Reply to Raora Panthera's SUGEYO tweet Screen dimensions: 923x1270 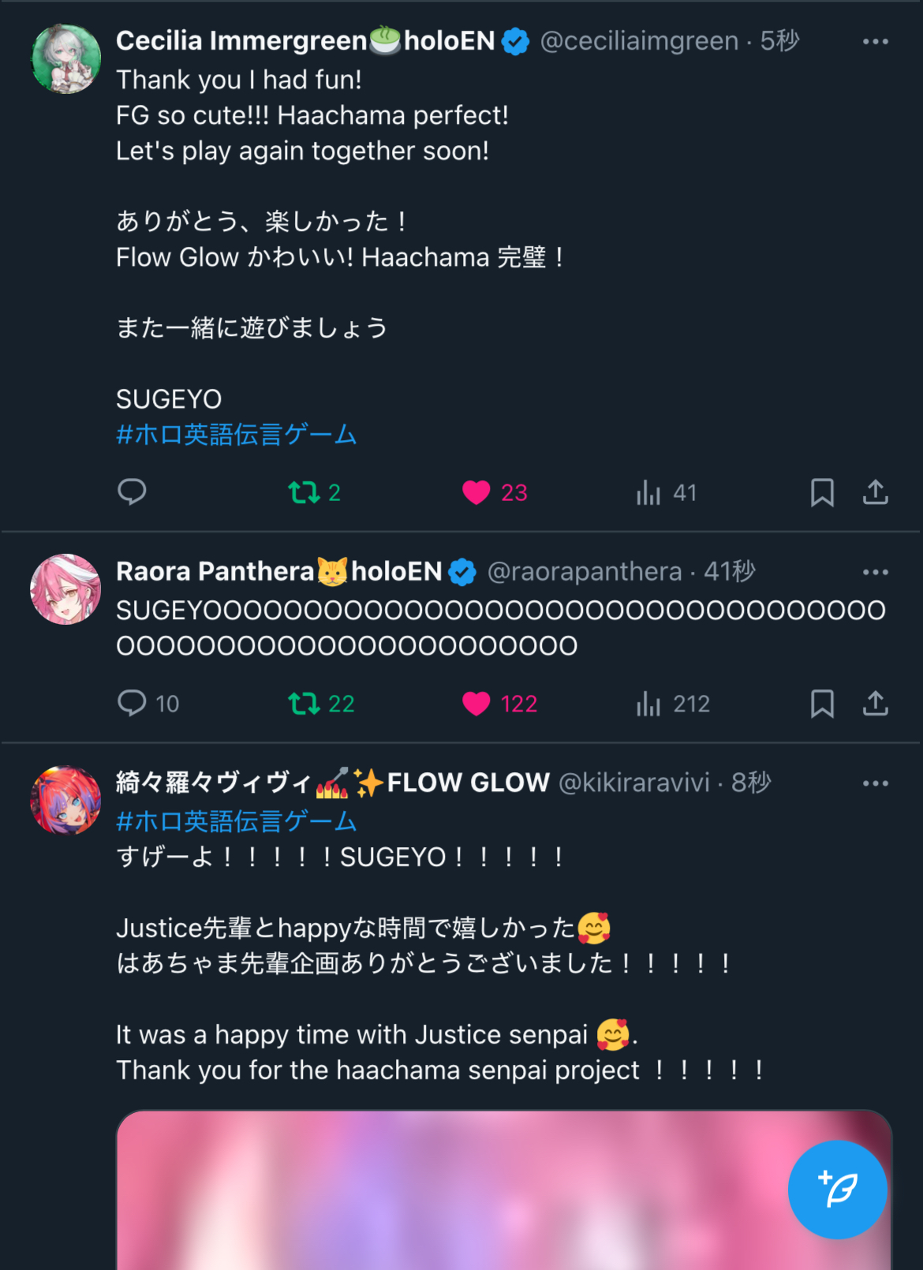click(148, 703)
